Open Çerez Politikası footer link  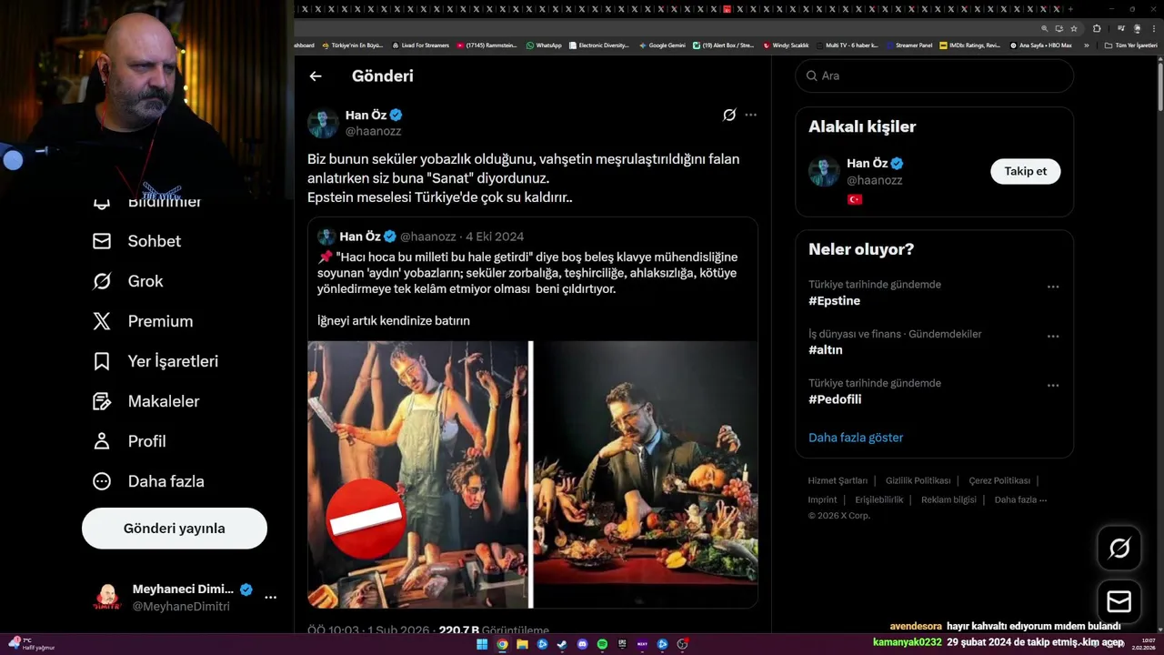click(999, 480)
